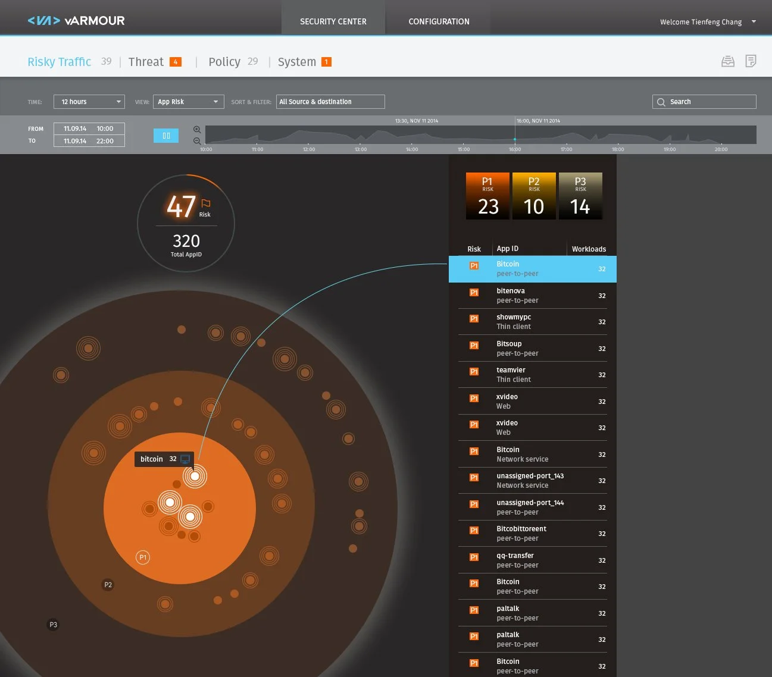Open the Threat tab
The image size is (772, 677).
(x=146, y=62)
